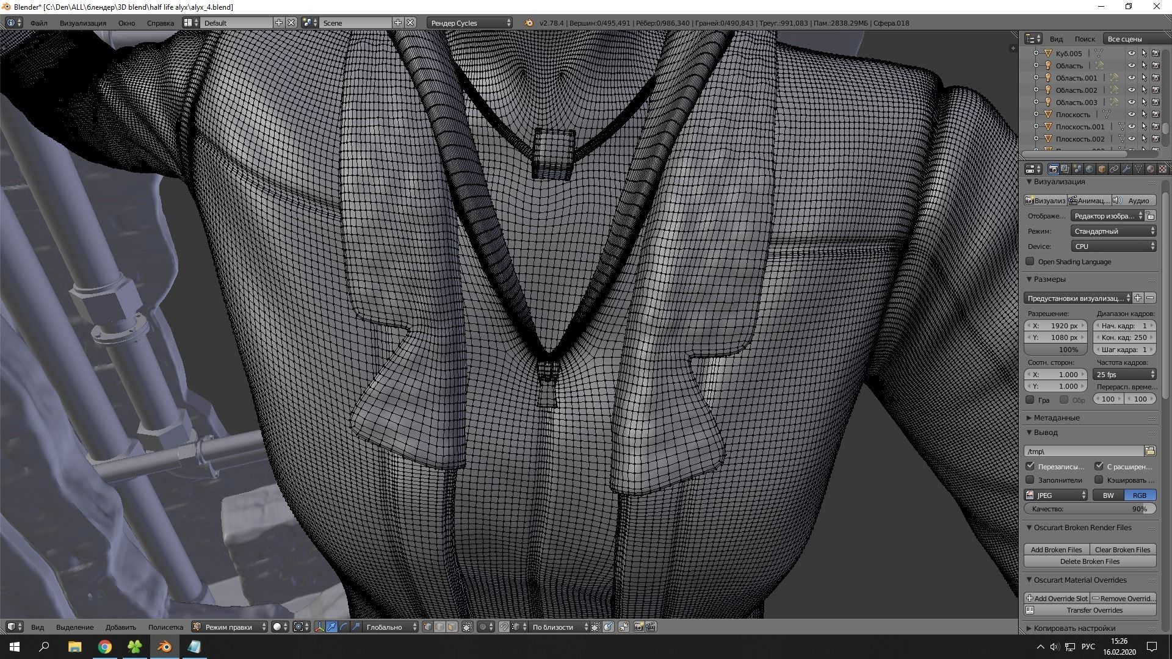Open the Mesh Data properties tab (triangle icon)
Image resolution: width=1172 pixels, height=659 pixels.
pyautogui.click(x=1138, y=169)
